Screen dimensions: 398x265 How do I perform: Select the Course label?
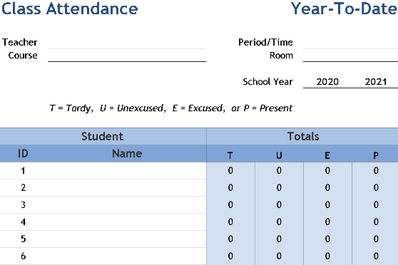[23, 56]
